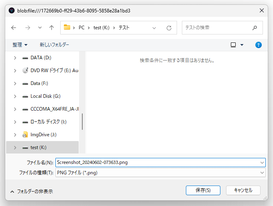Open the view options dropdown arrow
Viewport: 273px width, 206px height.
(x=242, y=45)
